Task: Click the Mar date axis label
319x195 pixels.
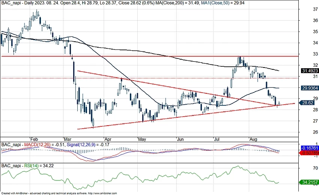Action: pos(68,139)
